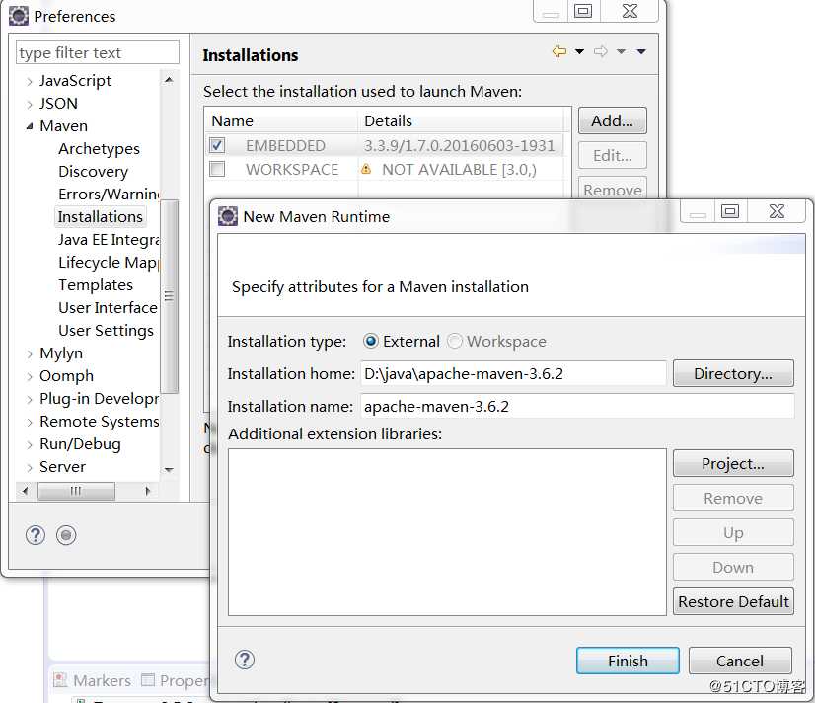Click the Remove button in Installations page
The width and height of the screenshot is (815, 703).
point(613,189)
